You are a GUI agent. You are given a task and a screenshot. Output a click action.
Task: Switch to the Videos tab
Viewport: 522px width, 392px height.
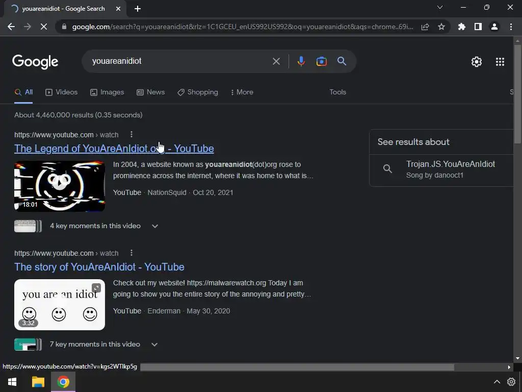click(x=61, y=92)
